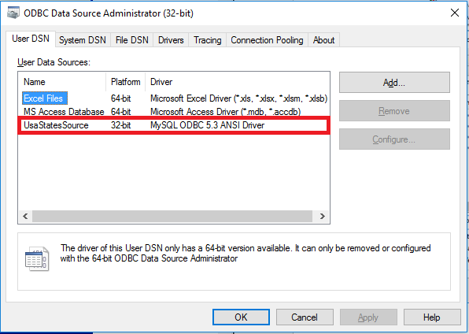
Task: Open Help for the dialog
Action: coord(432,317)
